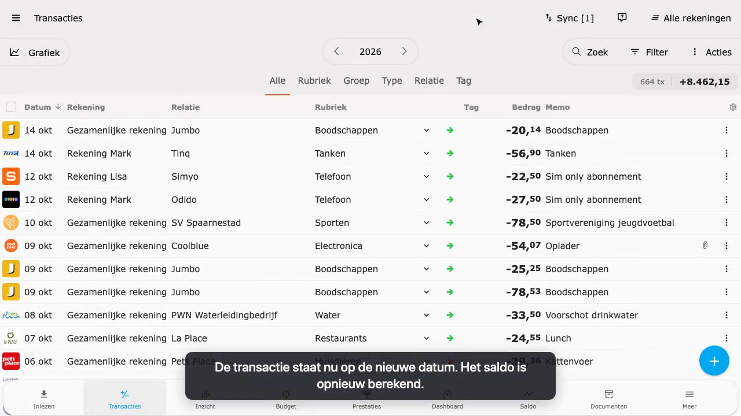Image resolution: width=741 pixels, height=416 pixels.
Task: Expand Rubriek dropdown for Jumbo 14 okt
Action: coord(427,130)
